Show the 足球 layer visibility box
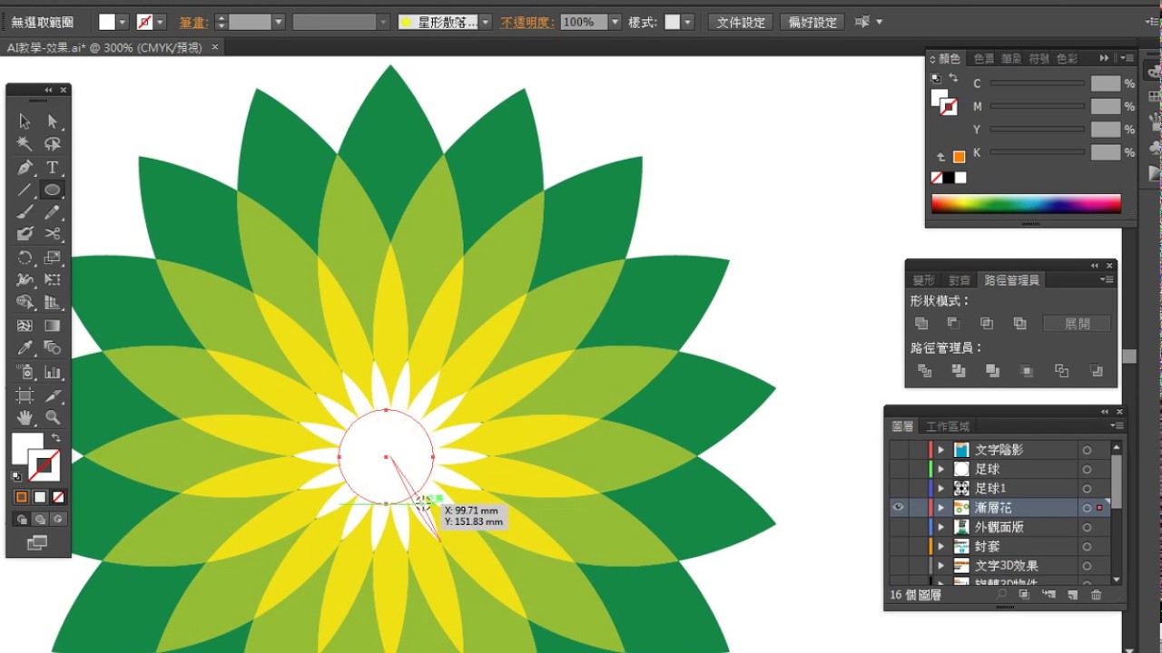This screenshot has height=653, width=1162. (x=898, y=469)
